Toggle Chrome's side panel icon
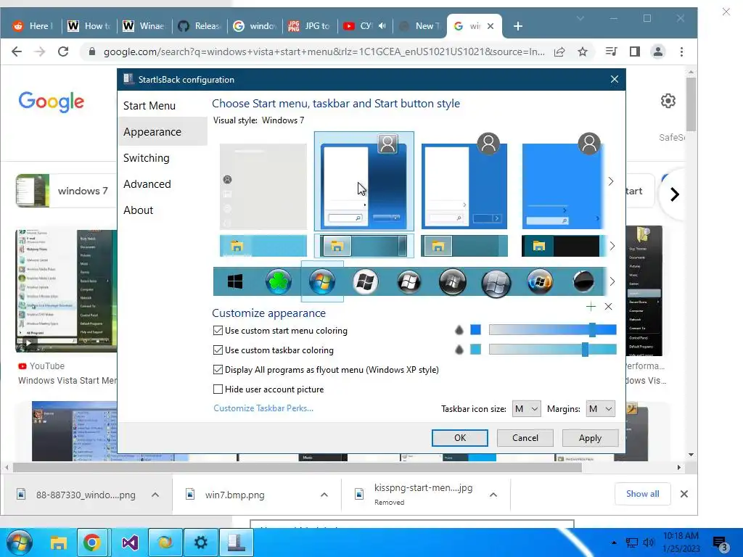Image resolution: width=743 pixels, height=557 pixels. [634, 51]
